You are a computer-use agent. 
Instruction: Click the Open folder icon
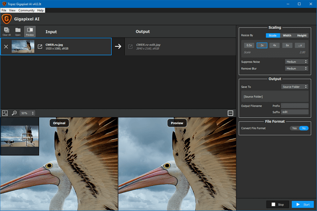(18, 32)
